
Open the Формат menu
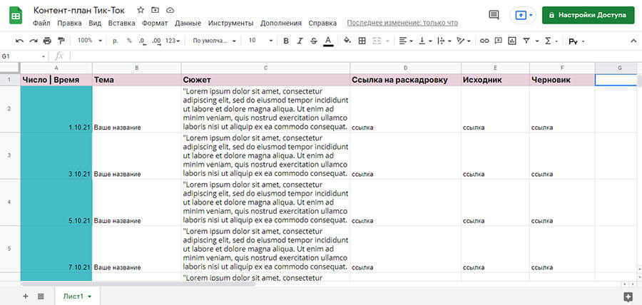155,24
